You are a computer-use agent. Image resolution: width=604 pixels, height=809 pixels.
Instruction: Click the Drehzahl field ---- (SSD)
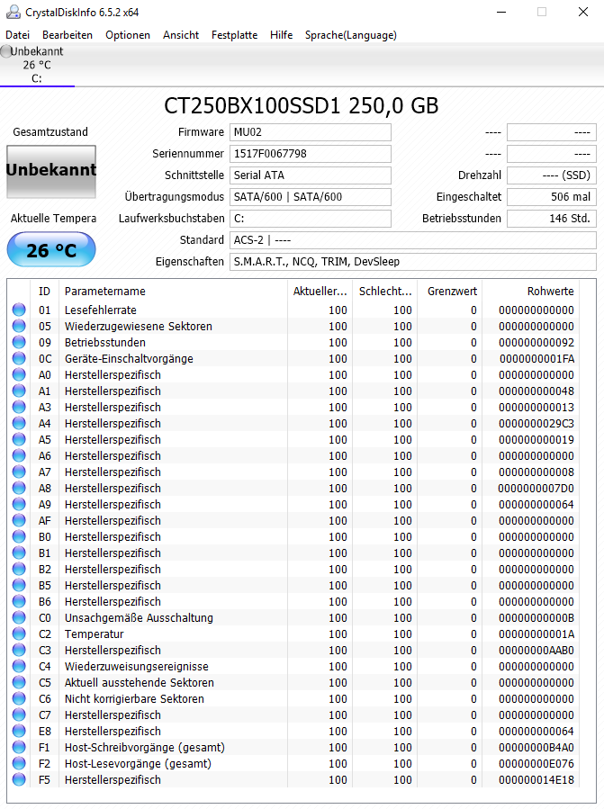(x=552, y=175)
